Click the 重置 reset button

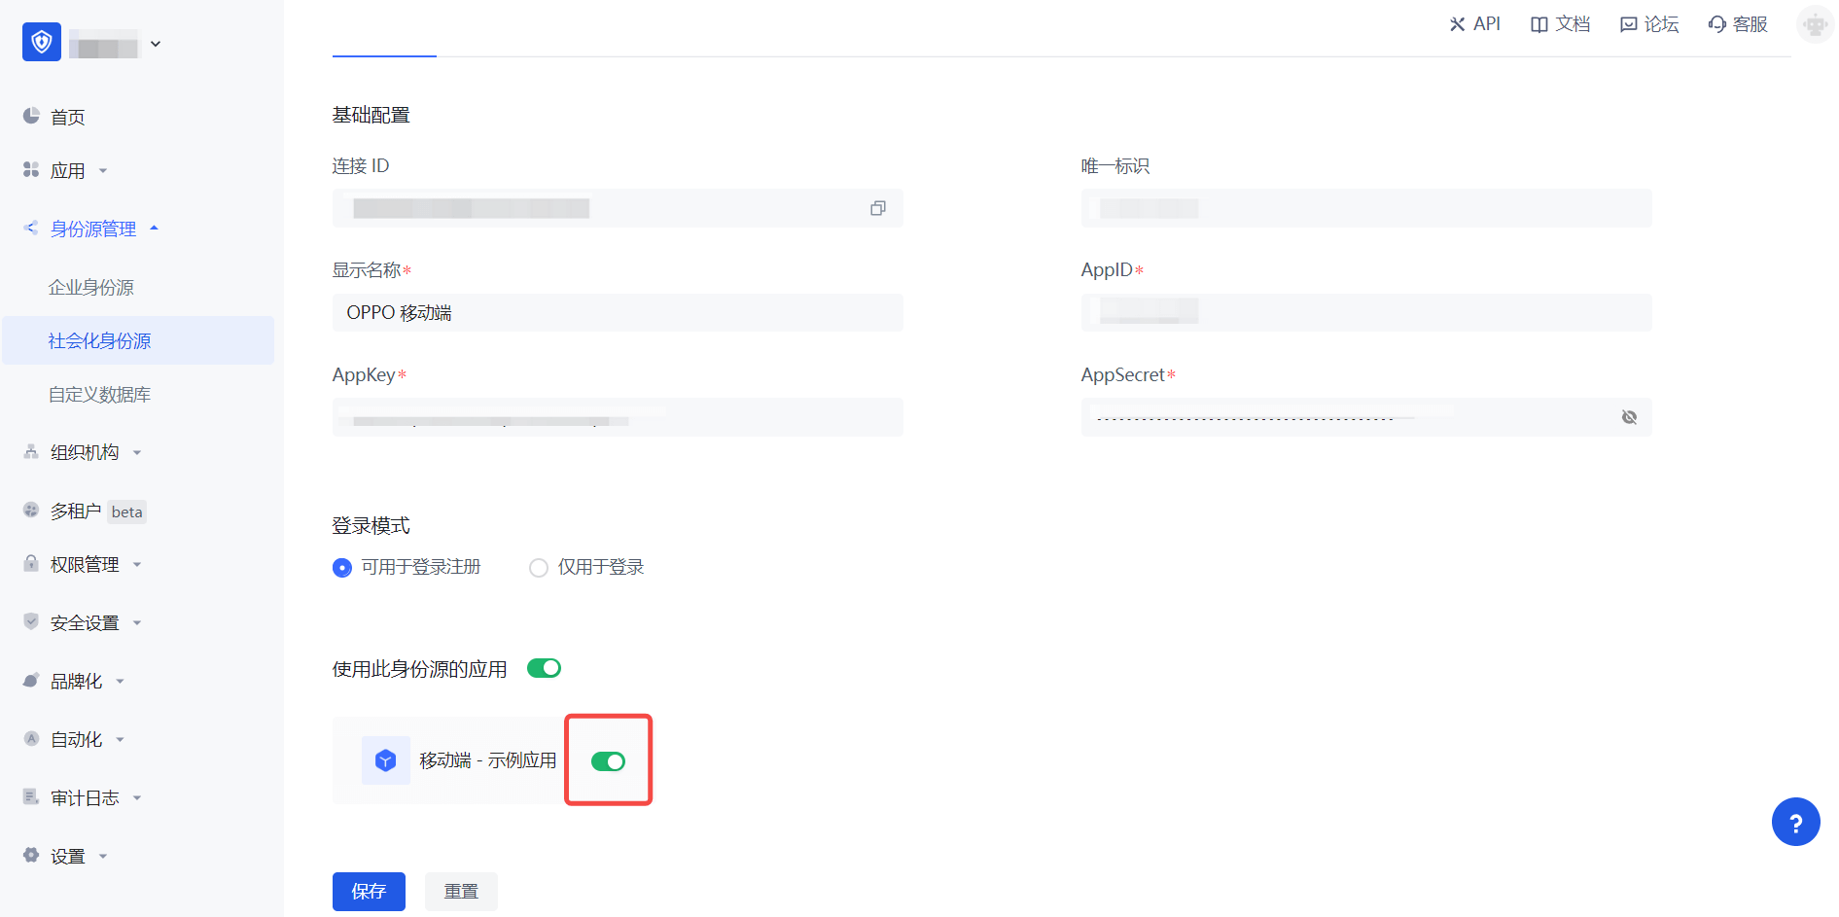[x=461, y=892]
